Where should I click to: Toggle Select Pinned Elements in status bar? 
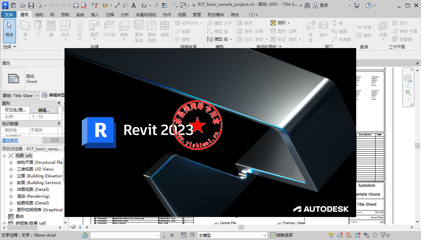[349, 235]
